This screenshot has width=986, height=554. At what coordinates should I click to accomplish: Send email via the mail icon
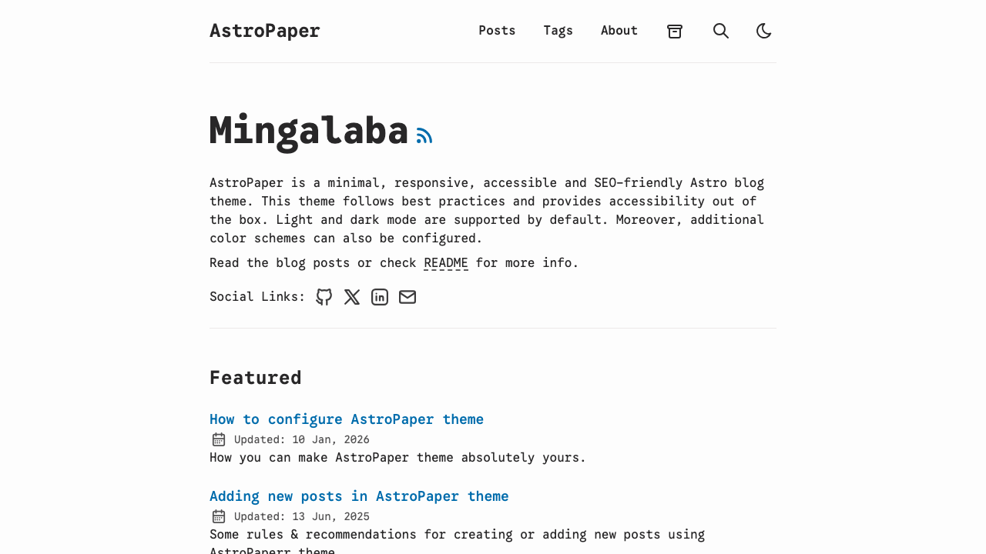coord(407,296)
